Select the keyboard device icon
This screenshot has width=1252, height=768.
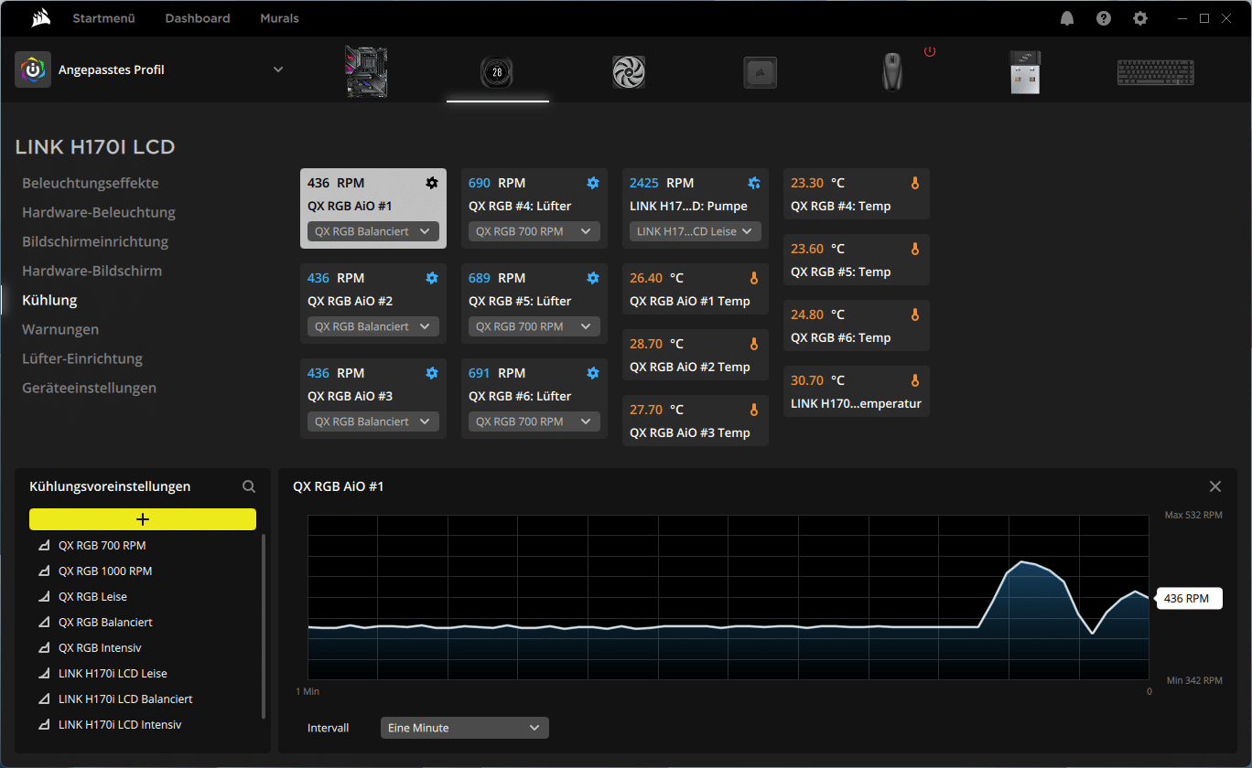(x=1155, y=71)
